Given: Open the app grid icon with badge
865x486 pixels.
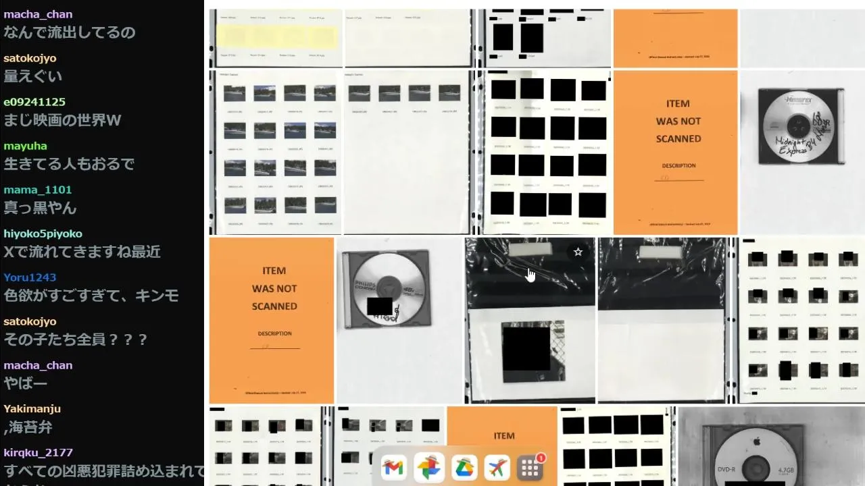Looking at the screenshot, I should tap(530, 467).
